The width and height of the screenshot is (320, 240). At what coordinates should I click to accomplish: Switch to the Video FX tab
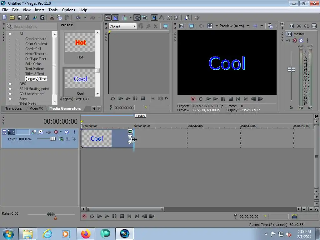coord(36,108)
